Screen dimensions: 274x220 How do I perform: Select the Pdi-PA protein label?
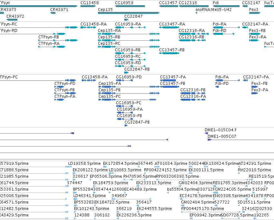[x=222, y=77]
